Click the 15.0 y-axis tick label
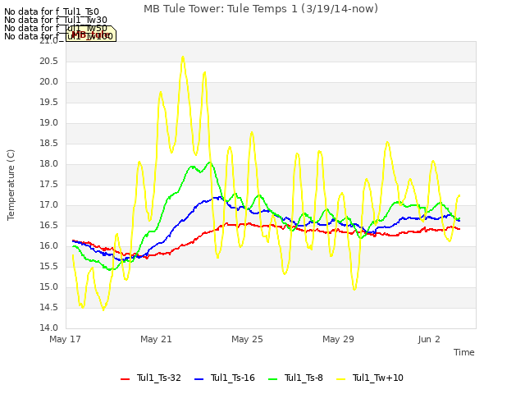Screen dimensions: 525x394 pyautogui.click(x=49, y=287)
